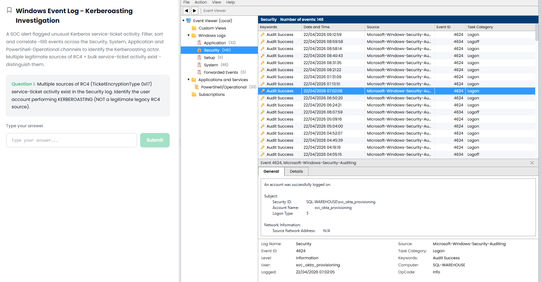This screenshot has height=282, width=541.
Task: Switch to the Details tab
Action: click(296, 171)
